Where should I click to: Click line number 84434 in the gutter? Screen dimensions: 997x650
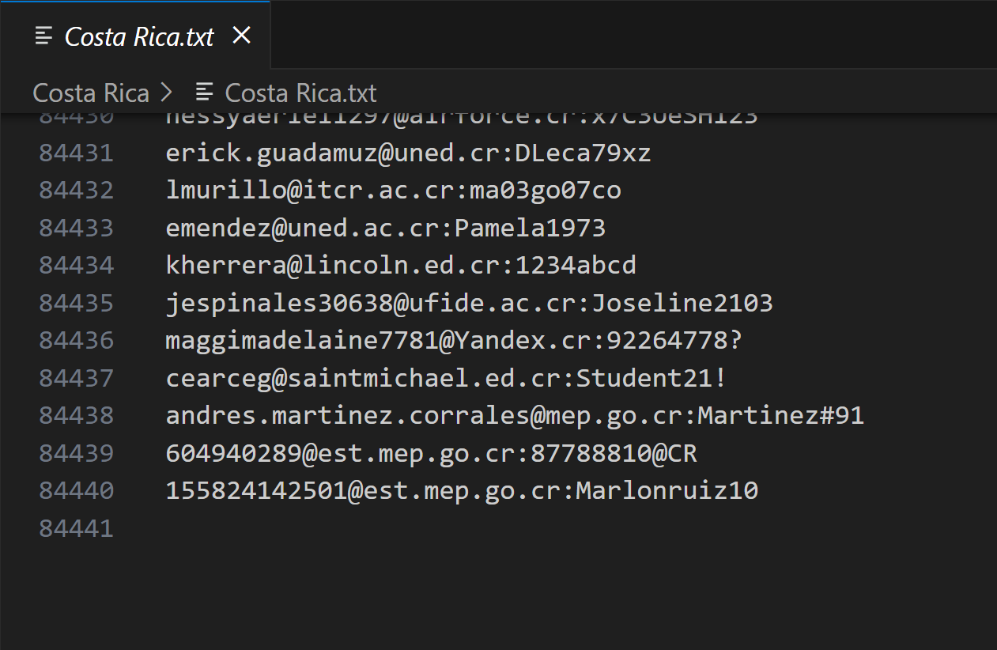tap(77, 265)
